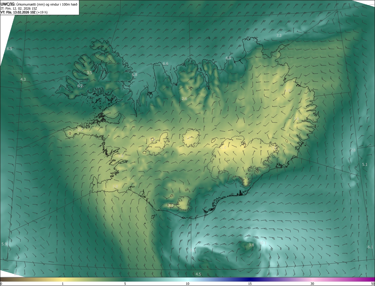The height and width of the screenshot is (286, 375).
Task: Click the "1" tick on the color scale
Action: (x=63, y=284)
